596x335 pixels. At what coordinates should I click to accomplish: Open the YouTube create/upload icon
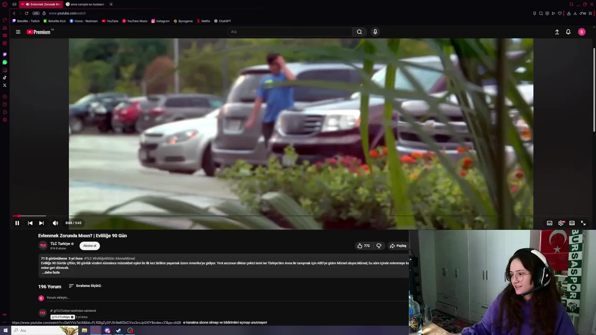(x=557, y=32)
